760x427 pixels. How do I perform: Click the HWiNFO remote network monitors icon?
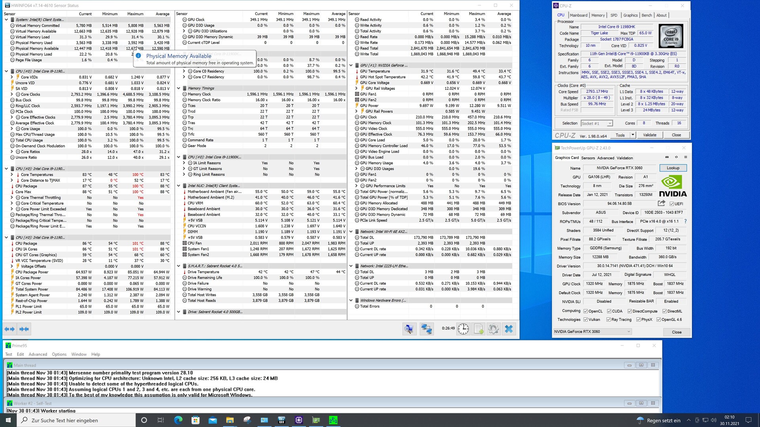coord(426,329)
